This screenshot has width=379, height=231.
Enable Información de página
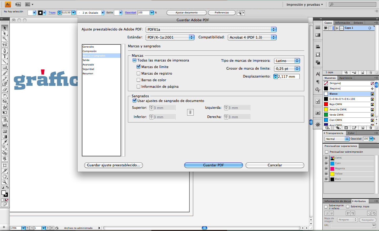[x=138, y=86]
